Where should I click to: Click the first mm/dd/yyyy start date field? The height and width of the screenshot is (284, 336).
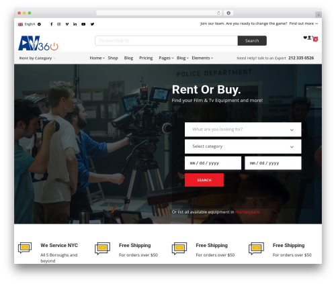pos(213,163)
